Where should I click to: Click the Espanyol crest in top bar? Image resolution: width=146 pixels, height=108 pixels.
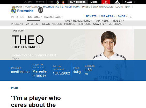coord(63,2)
